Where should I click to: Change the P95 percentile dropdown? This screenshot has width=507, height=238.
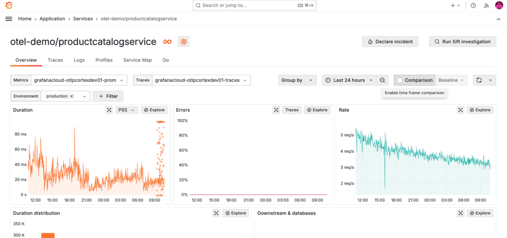click(127, 110)
